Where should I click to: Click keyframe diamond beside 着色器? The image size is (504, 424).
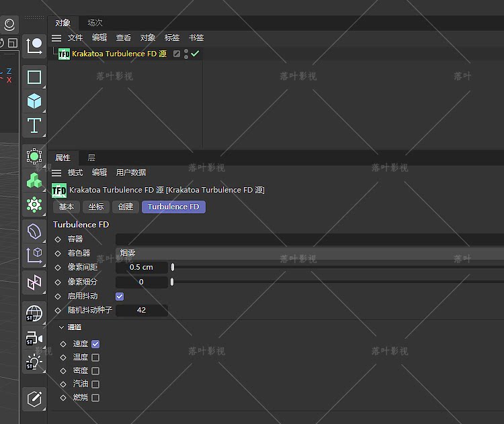tap(58, 254)
